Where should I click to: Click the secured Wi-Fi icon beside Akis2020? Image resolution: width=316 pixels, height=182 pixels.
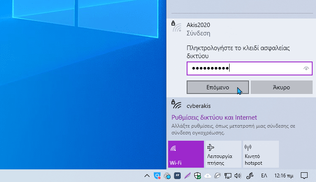click(x=177, y=27)
